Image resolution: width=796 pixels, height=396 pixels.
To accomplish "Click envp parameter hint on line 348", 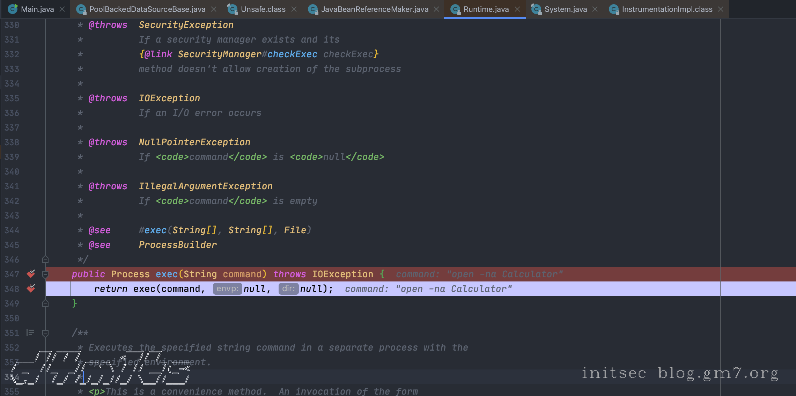I will point(227,289).
